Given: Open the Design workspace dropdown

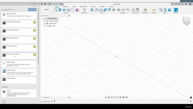Looking at the screenshot, I should click(x=47, y=10).
